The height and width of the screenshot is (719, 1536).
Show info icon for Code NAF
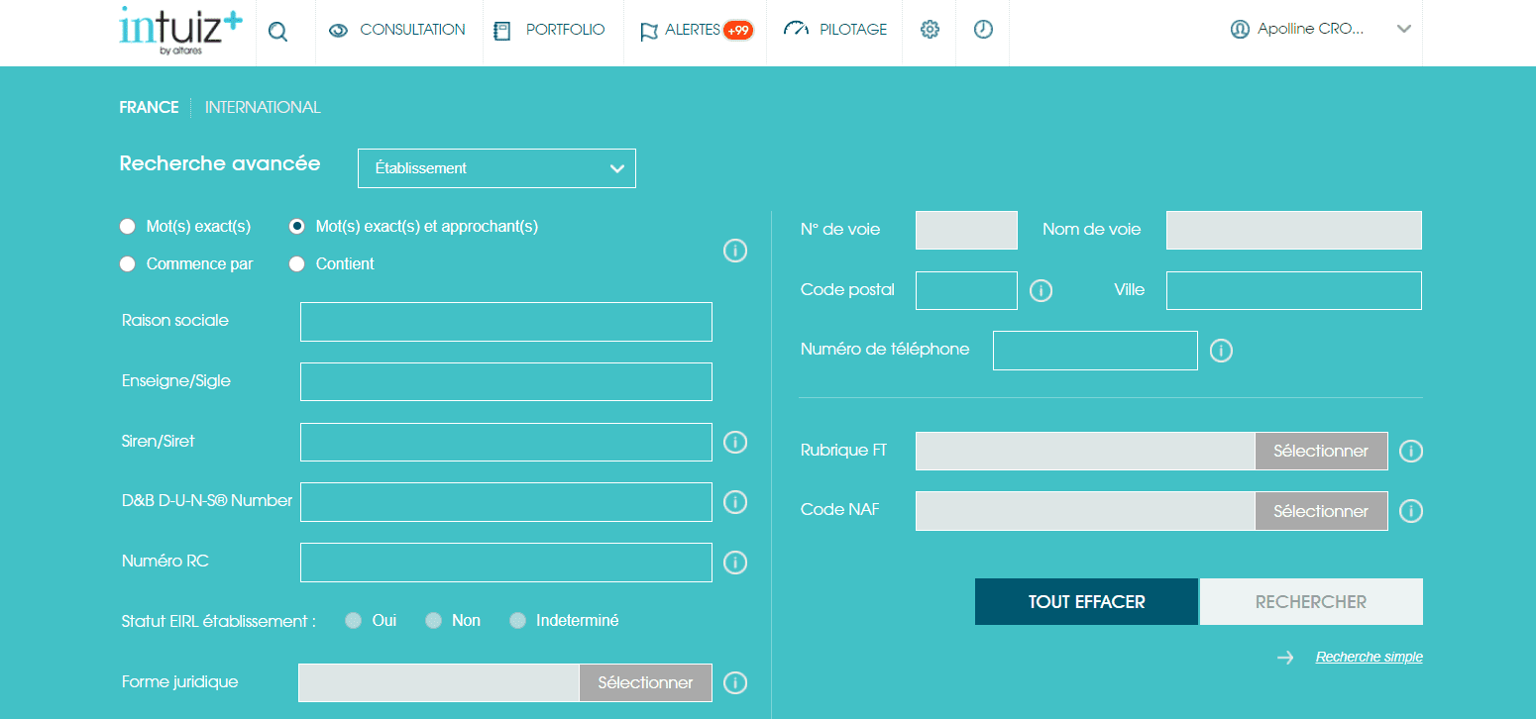click(1411, 511)
